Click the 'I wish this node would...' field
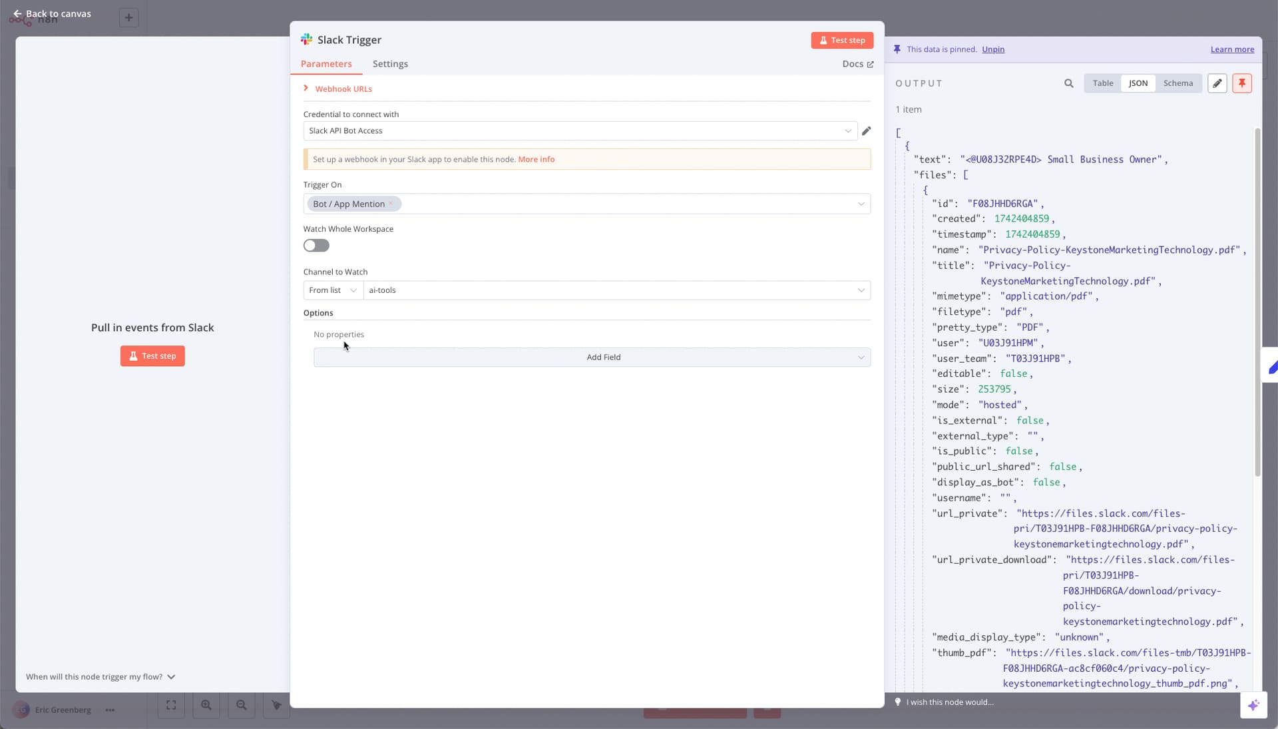 [950, 702]
